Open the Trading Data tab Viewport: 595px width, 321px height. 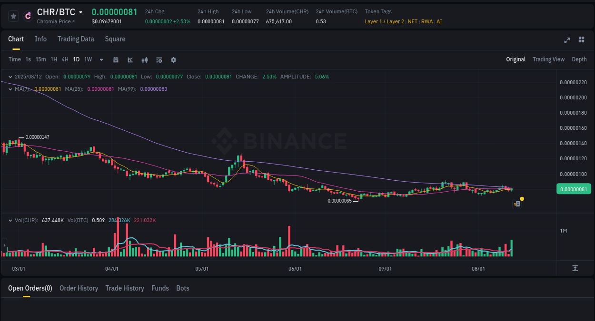76,39
